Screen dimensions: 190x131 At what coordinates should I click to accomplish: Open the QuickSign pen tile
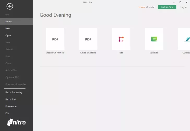pos(184,39)
